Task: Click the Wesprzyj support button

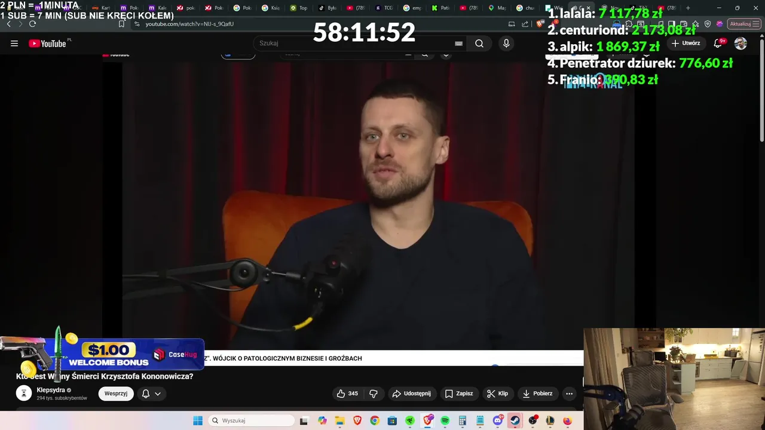Action: point(116,394)
